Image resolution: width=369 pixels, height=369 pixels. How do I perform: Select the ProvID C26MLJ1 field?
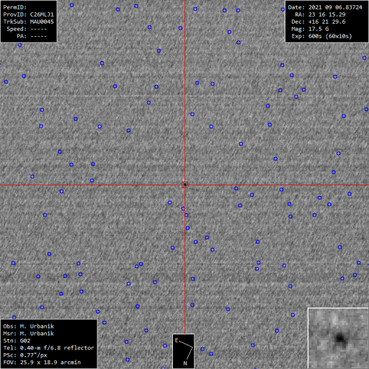point(28,14)
